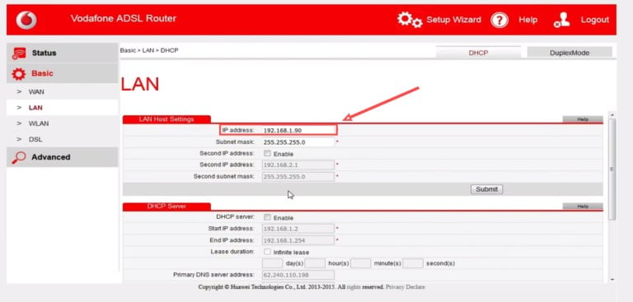This screenshot has height=302, width=633.
Task: Click the Advanced magnifier icon
Action: 19,157
